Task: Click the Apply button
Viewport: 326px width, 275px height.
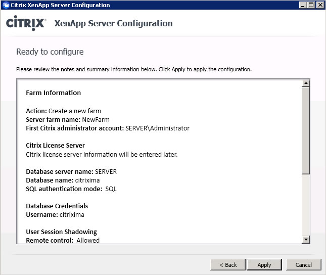Action: (x=264, y=264)
